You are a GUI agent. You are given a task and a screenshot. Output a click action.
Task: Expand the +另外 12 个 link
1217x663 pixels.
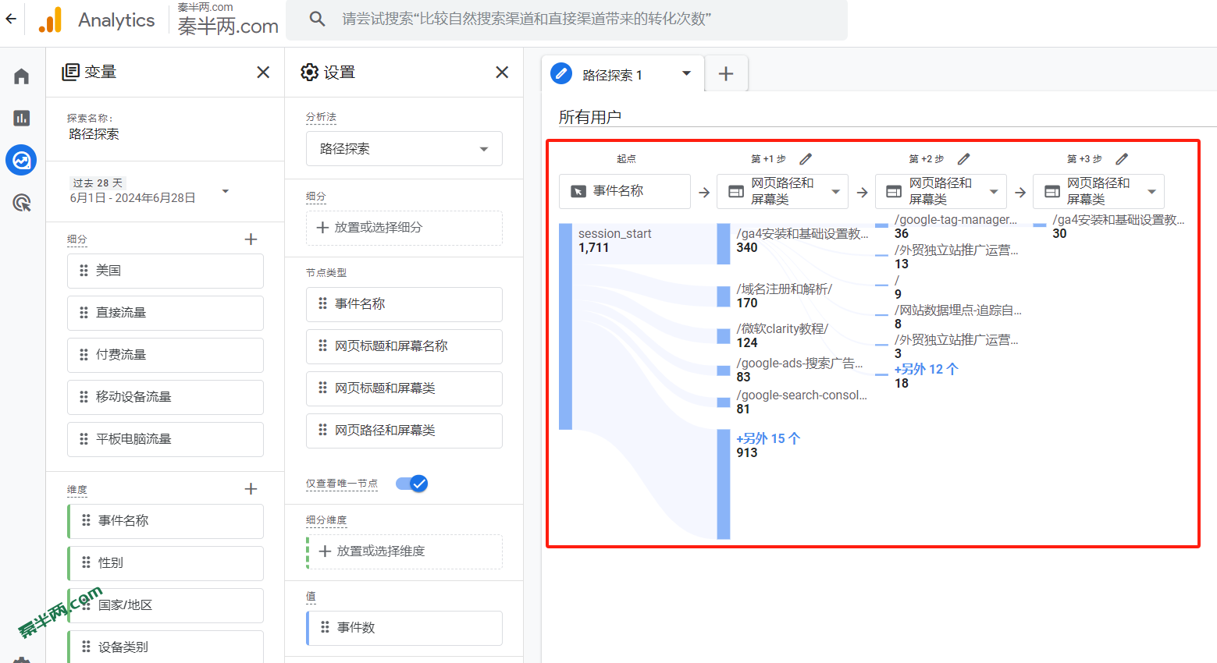pyautogui.click(x=926, y=368)
